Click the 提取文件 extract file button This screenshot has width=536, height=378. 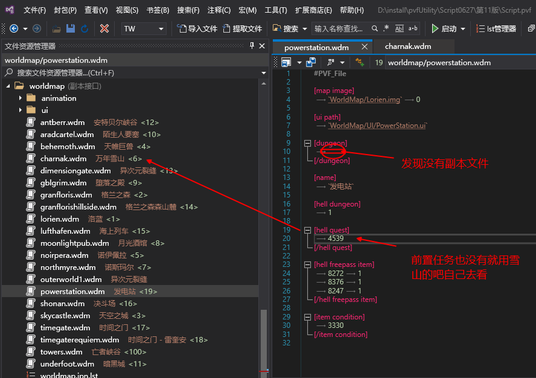[242, 29]
